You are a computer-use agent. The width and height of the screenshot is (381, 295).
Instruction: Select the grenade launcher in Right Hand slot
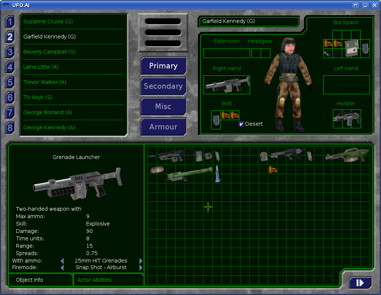coord(227,85)
